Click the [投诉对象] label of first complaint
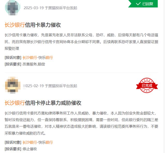The image size is (165, 153). tap(13, 57)
